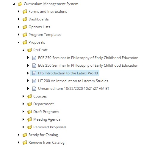Click the Forms and Instructions folder icon
Image resolution: width=158 pixels, height=147 pixels.
pyautogui.click(x=25, y=12)
